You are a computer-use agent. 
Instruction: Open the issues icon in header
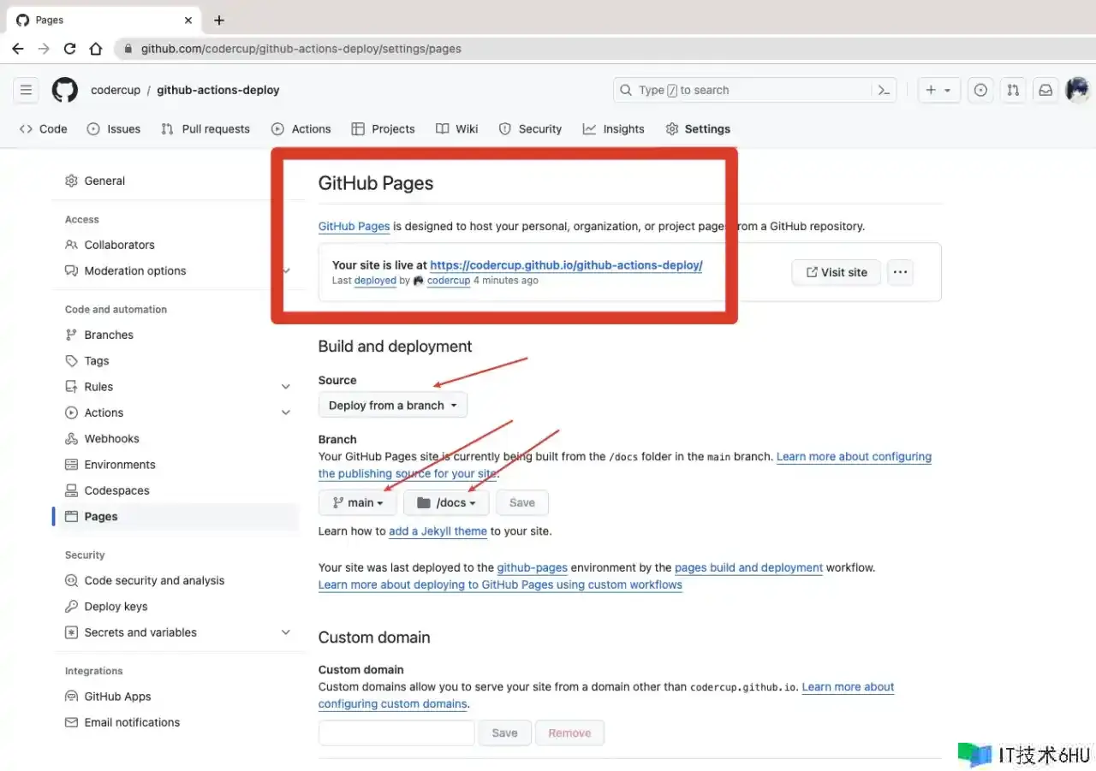point(981,90)
